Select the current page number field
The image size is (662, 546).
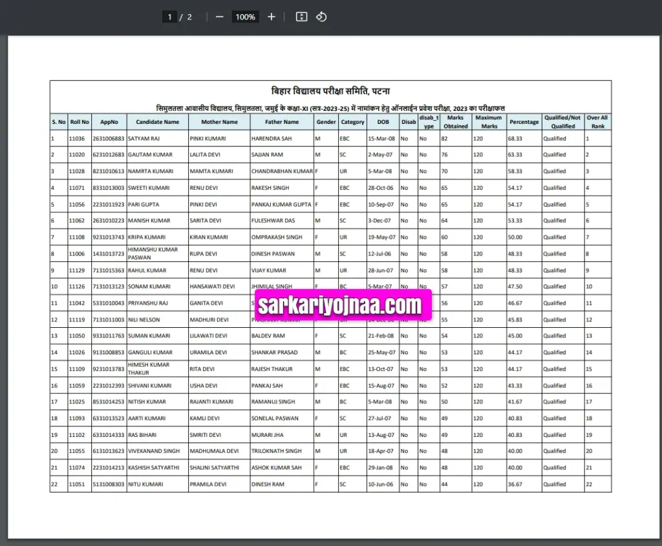(170, 17)
